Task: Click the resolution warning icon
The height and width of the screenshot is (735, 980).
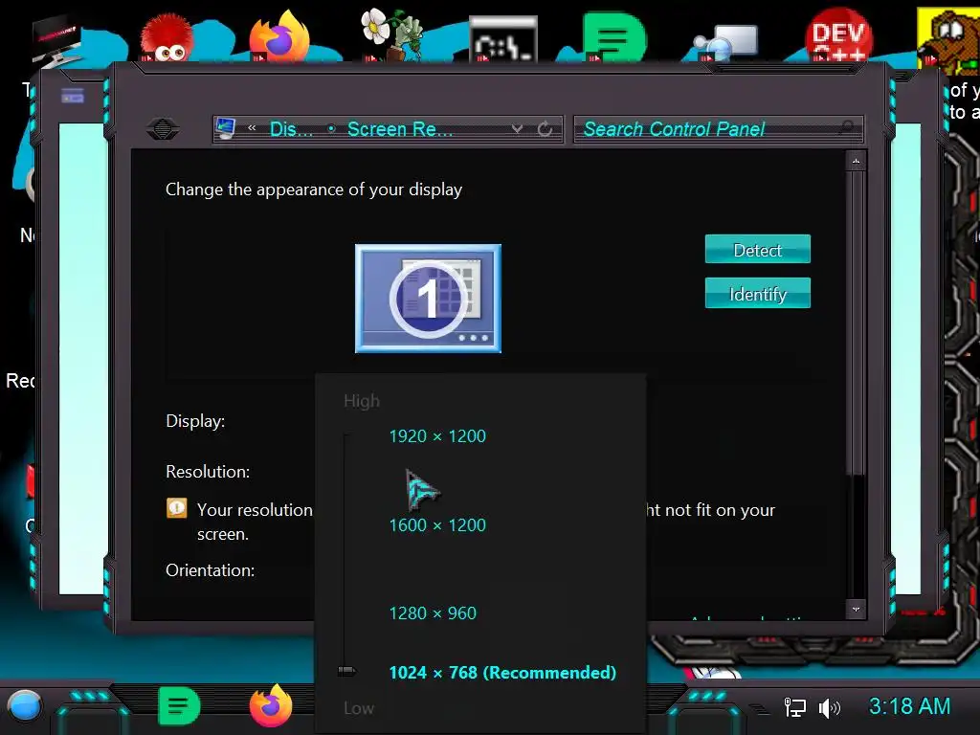Action: [177, 507]
